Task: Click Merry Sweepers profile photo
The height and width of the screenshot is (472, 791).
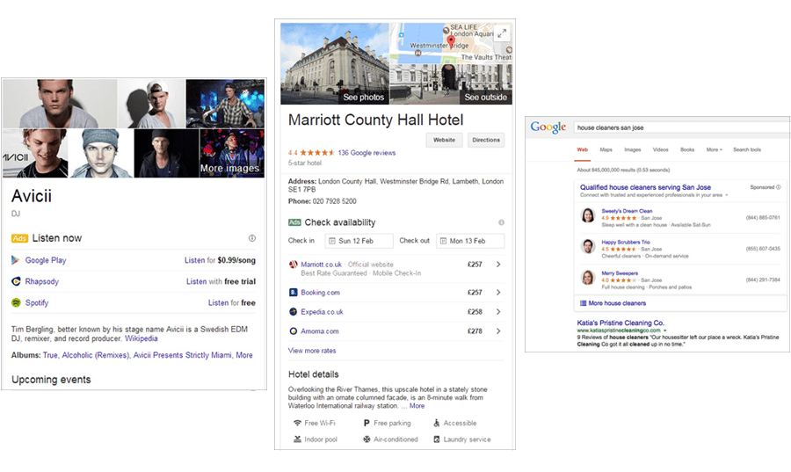Action: pyautogui.click(x=588, y=278)
